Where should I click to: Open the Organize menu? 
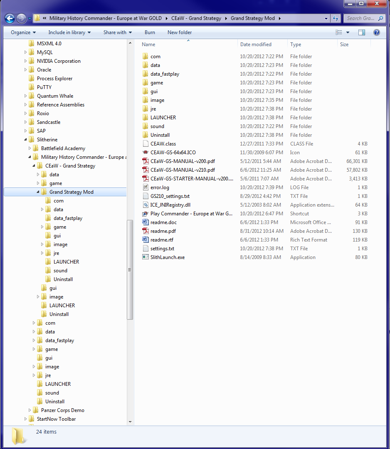(x=23, y=32)
